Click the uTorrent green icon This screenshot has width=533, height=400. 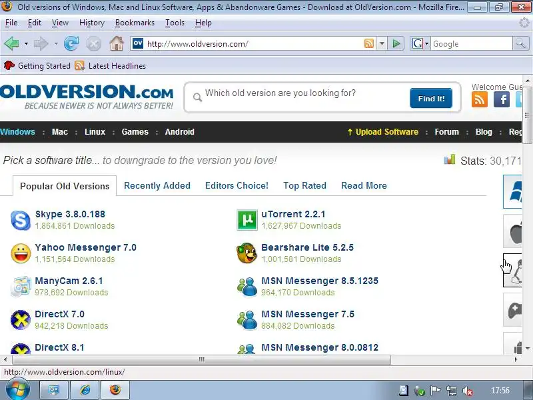pos(247,220)
